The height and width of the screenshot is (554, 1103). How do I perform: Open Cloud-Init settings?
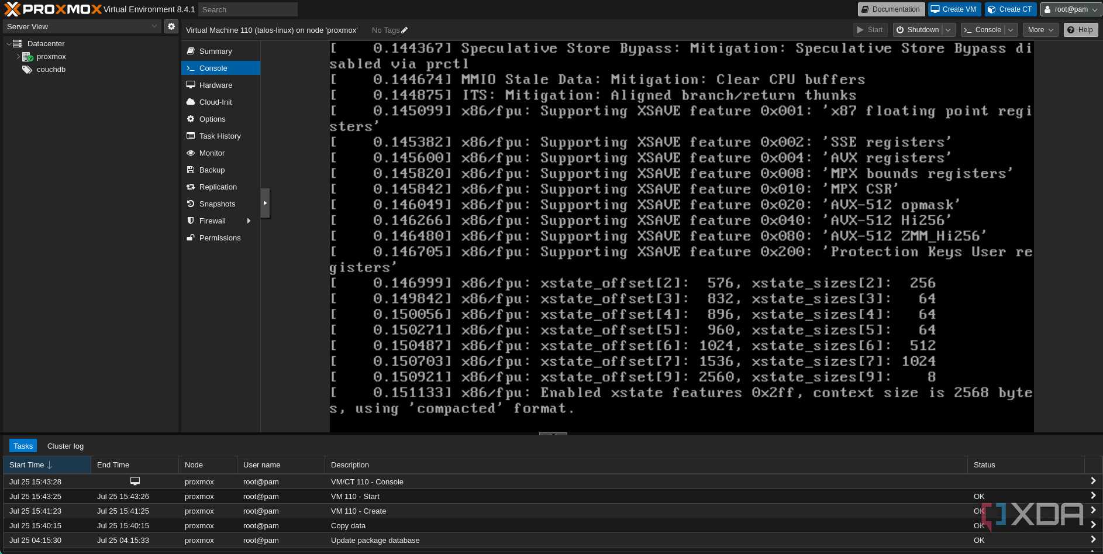(x=220, y=102)
